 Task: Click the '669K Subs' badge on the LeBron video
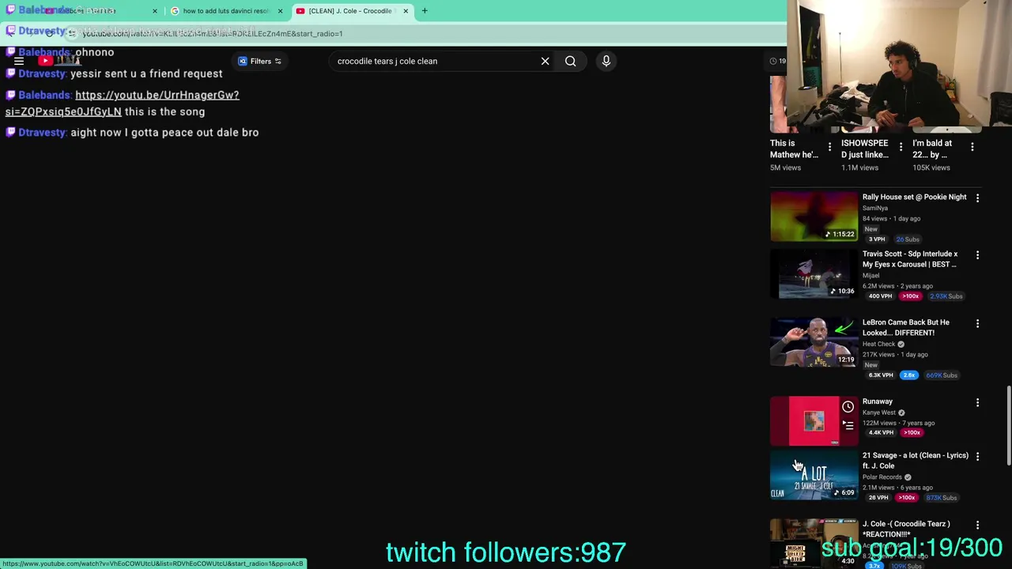point(942,375)
